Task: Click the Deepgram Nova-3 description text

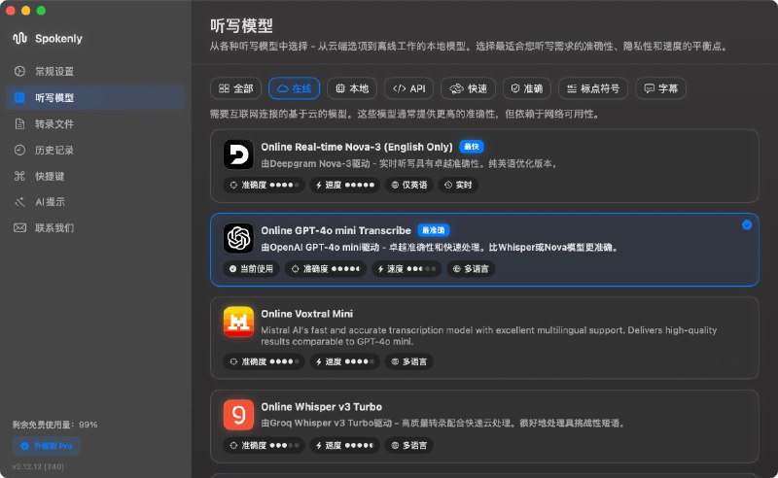Action: (409, 163)
